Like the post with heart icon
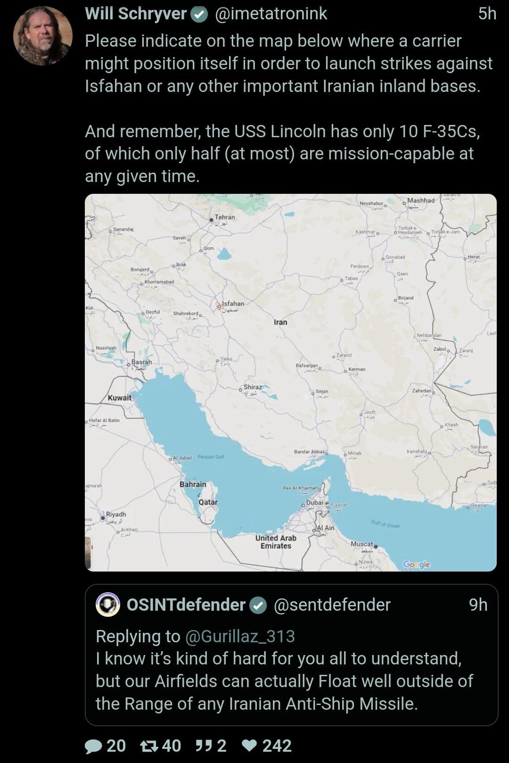509x763 pixels. click(249, 746)
